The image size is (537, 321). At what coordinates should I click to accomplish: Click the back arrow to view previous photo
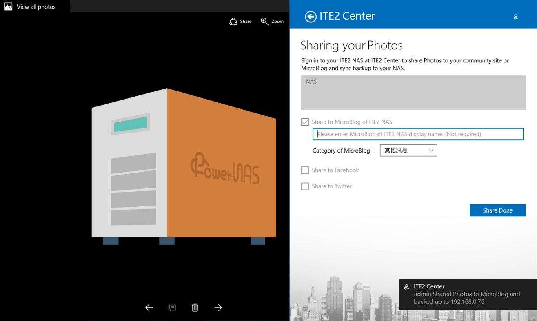[x=149, y=307]
